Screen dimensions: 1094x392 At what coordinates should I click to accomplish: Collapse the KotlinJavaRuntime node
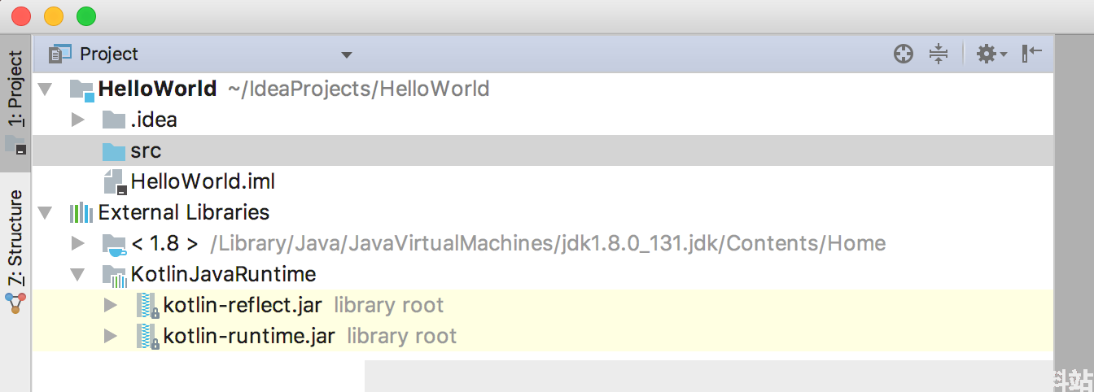tap(78, 275)
